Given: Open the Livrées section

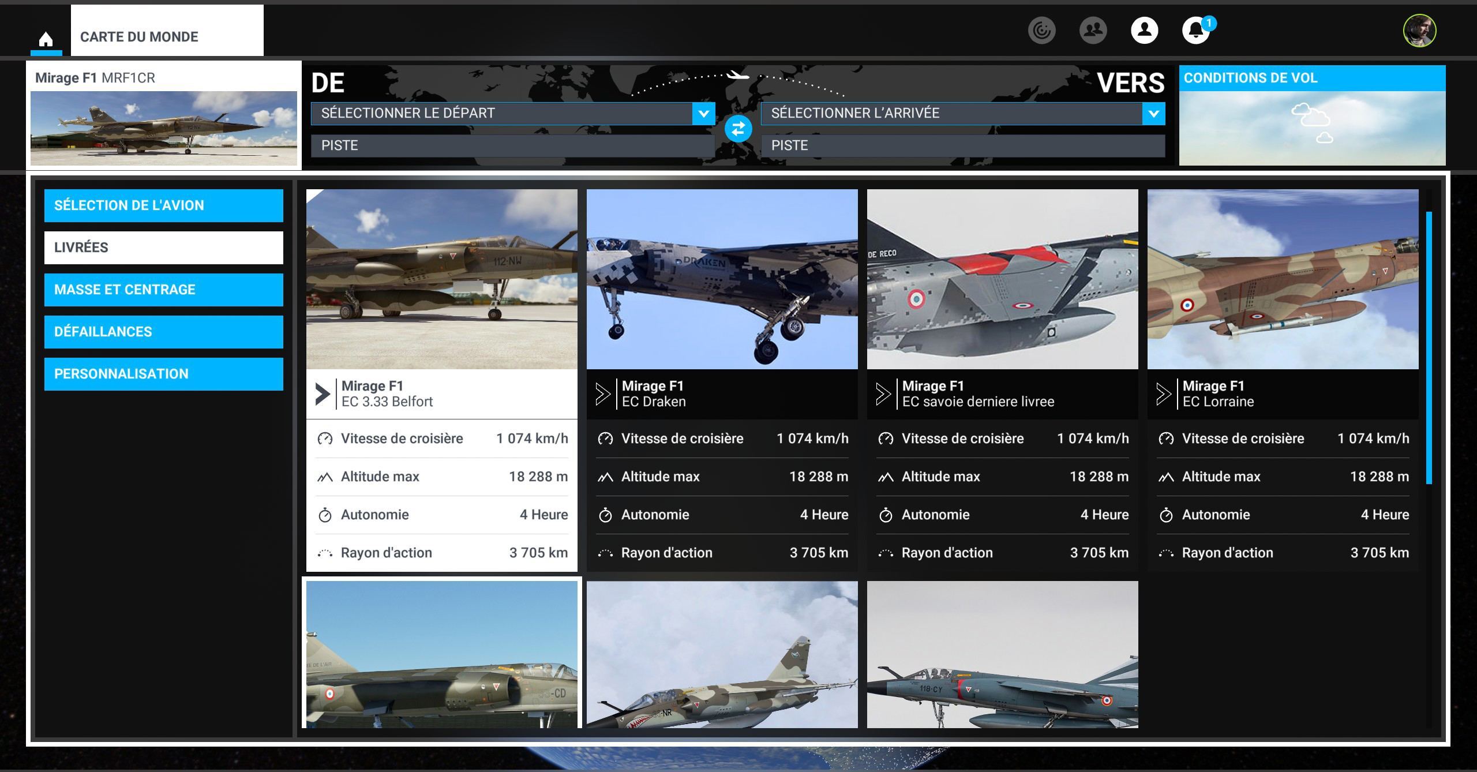Looking at the screenshot, I should 164,248.
